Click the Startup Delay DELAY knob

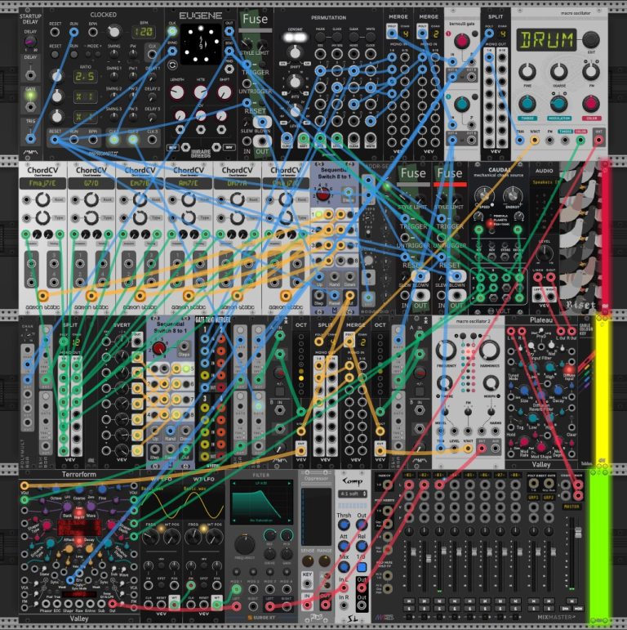coord(30,42)
